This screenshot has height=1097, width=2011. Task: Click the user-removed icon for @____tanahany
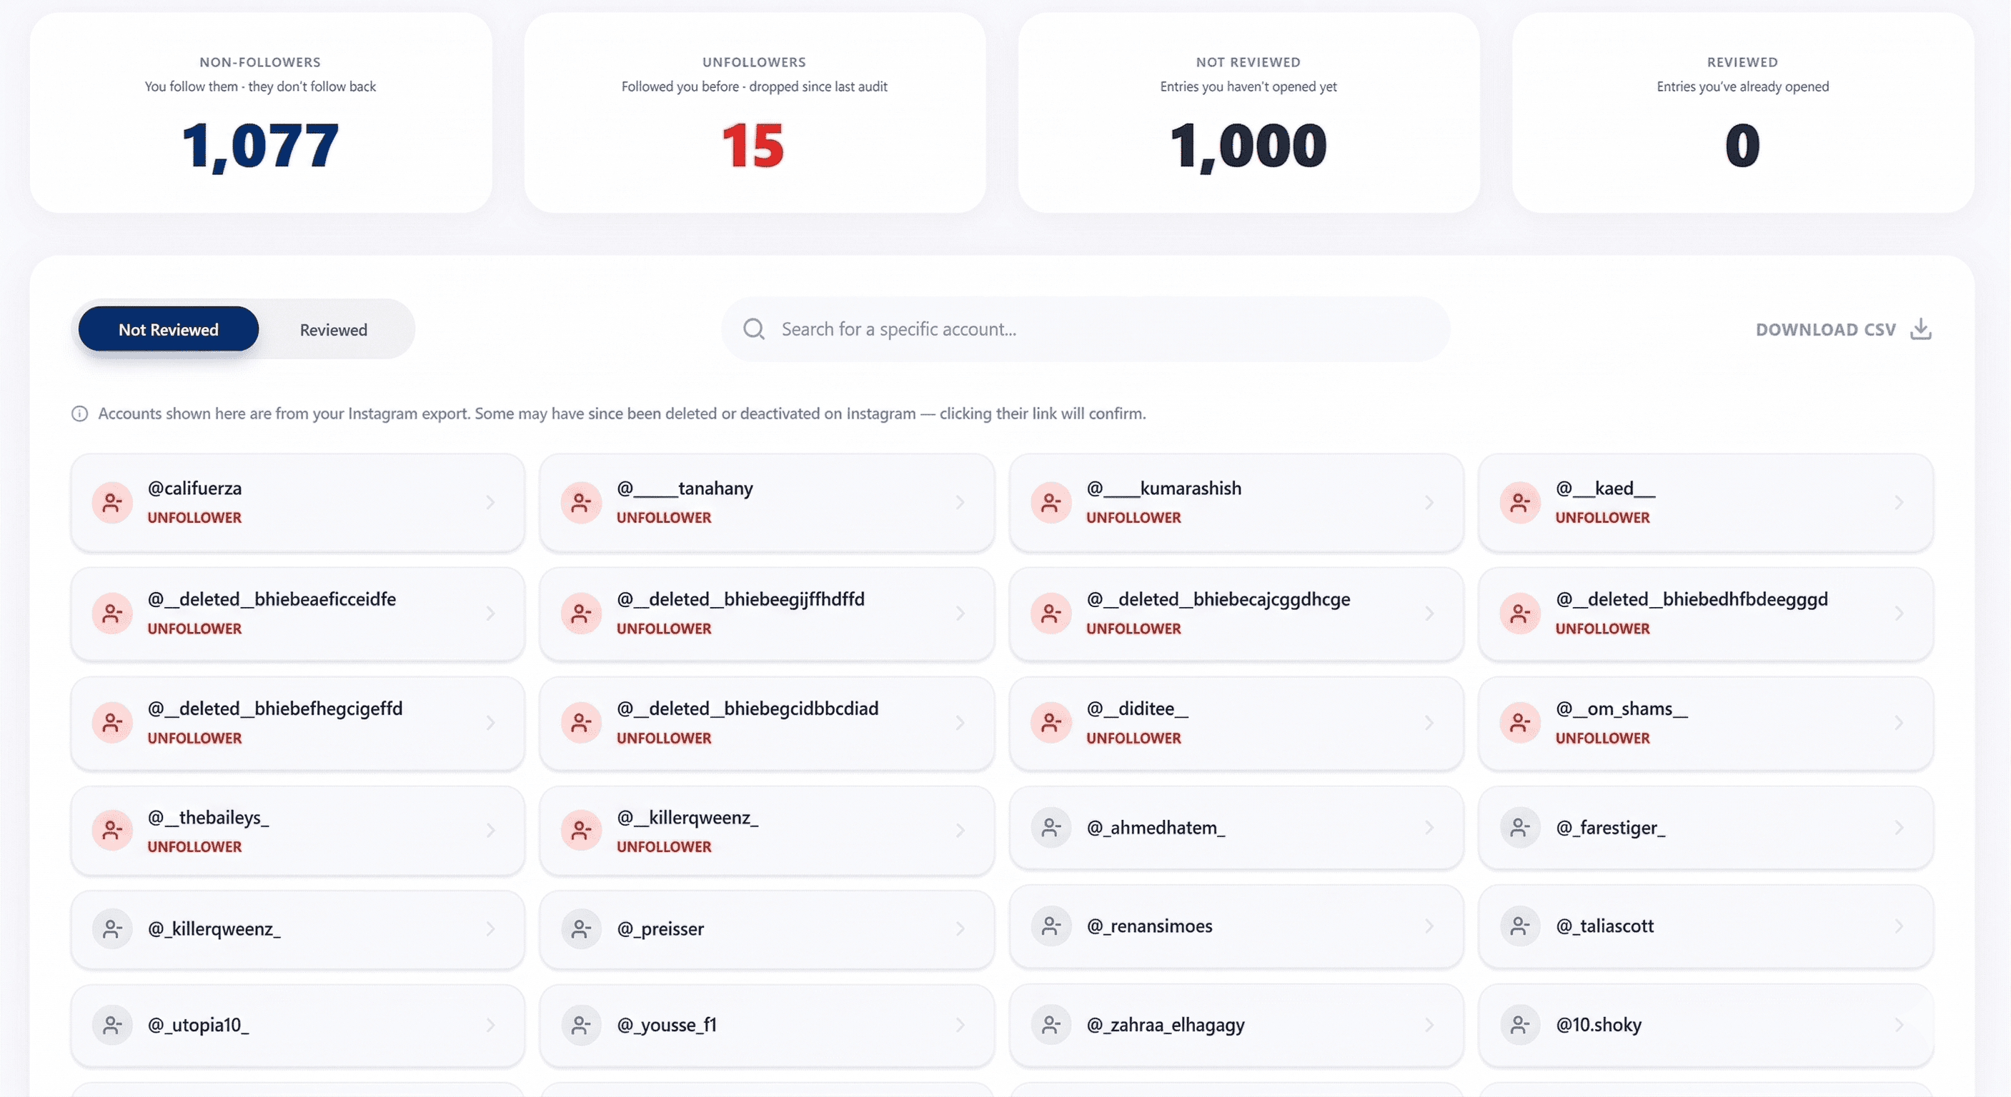(x=582, y=503)
